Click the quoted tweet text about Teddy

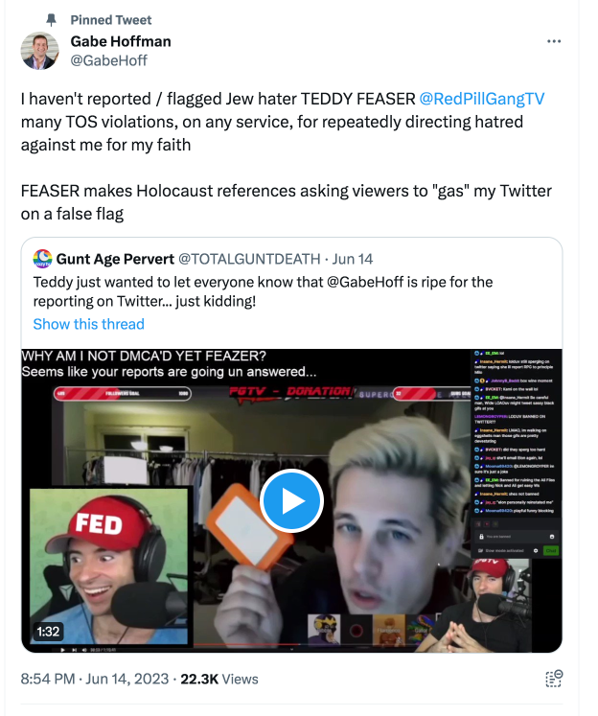(x=263, y=291)
